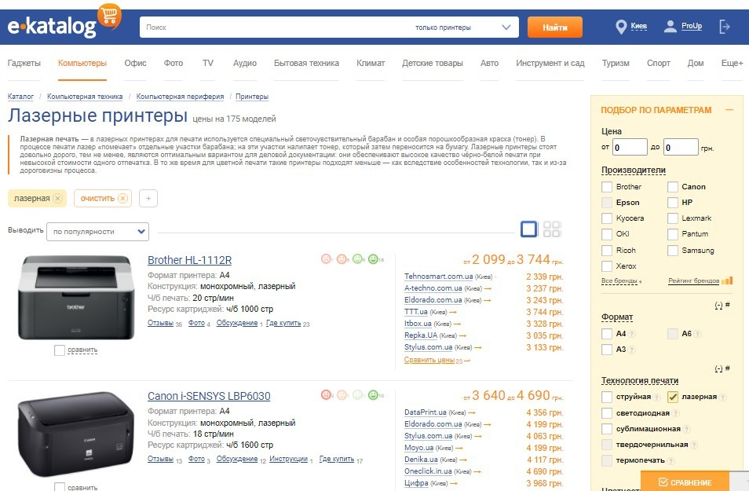Open the по популярности sort dropdown

97,232
